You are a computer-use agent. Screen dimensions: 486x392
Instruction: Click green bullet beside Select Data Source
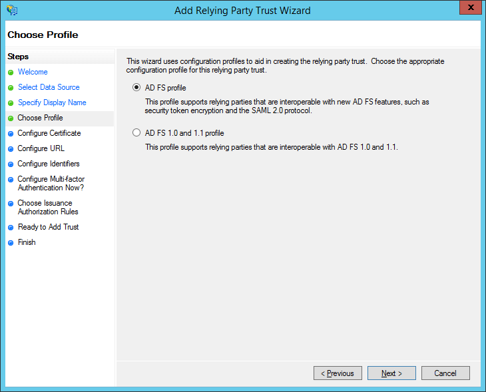[11, 88]
